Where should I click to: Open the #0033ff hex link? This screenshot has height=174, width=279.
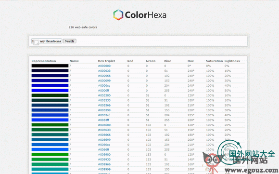tap(103, 120)
